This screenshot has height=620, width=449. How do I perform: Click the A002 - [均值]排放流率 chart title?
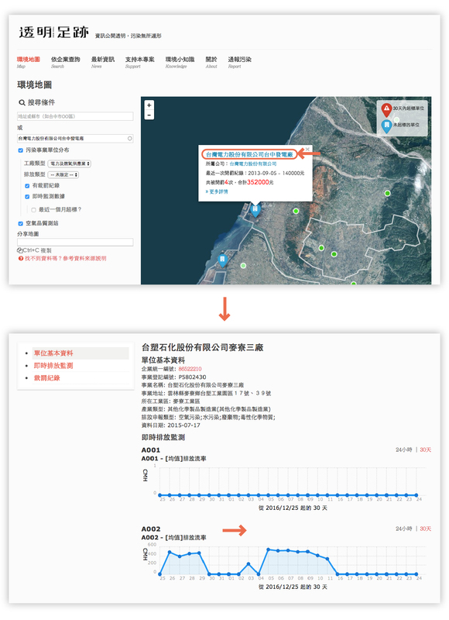[x=173, y=538]
